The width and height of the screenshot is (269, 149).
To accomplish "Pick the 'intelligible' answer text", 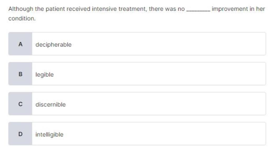I will tap(49, 135).
